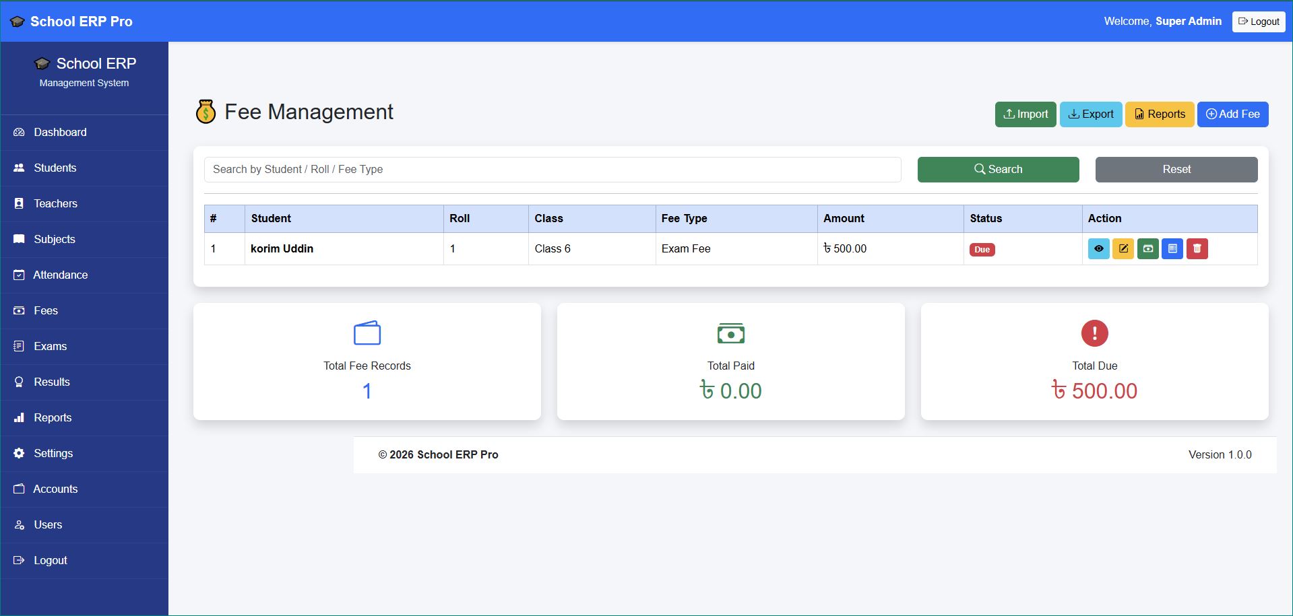Click the cash icon on the Total Paid card

[x=731, y=333]
